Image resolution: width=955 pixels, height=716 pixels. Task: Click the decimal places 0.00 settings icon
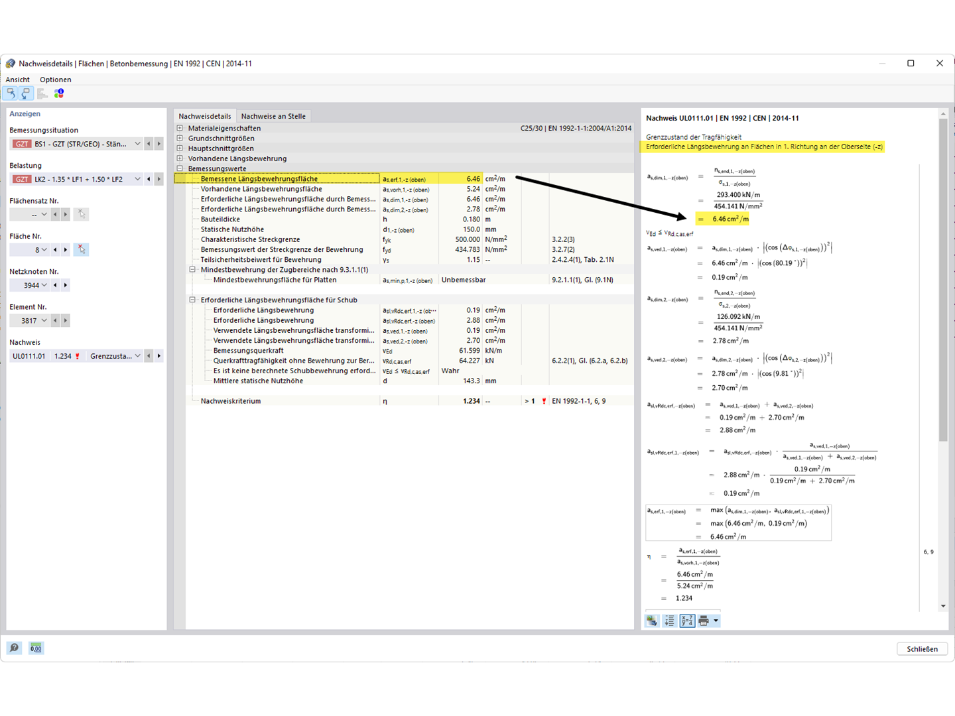(36, 648)
